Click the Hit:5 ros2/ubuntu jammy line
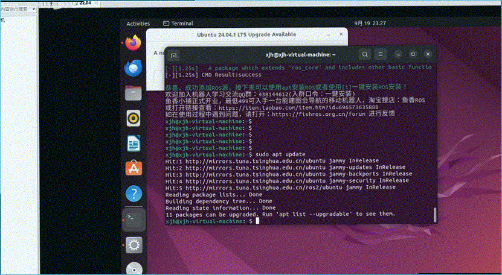The image size is (502, 275). pos(280,188)
